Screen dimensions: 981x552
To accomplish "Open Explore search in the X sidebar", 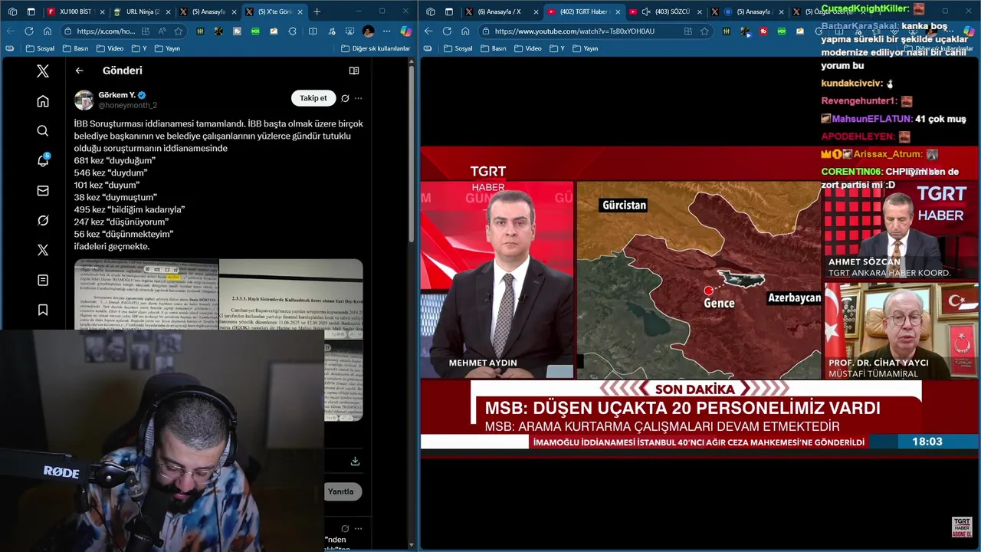I will [43, 131].
